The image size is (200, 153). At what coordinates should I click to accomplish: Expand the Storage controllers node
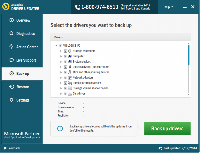pyautogui.click(x=61, y=51)
